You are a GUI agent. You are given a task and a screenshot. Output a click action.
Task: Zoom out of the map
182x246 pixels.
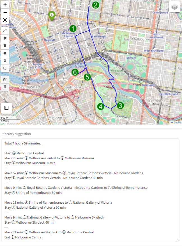(x=5, y=13)
